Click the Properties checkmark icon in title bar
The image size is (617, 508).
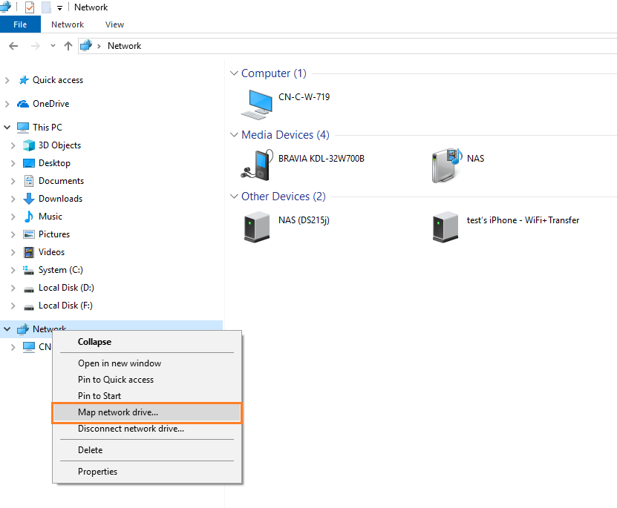(30, 7)
